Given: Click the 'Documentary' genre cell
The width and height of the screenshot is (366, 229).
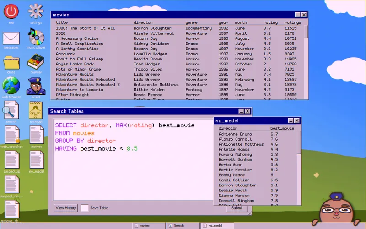Looking at the screenshot, I should (x=199, y=28).
